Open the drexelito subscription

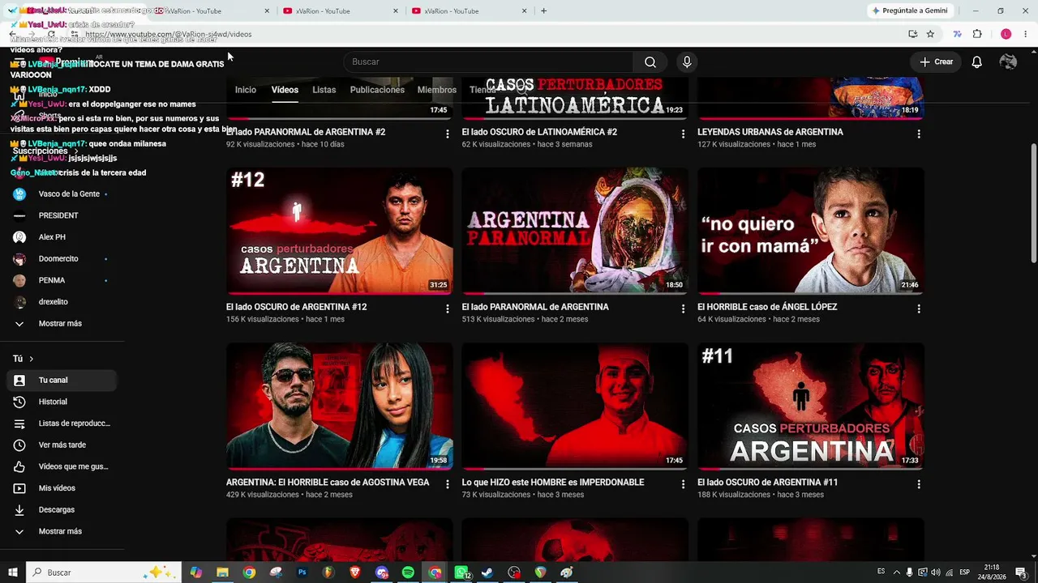[x=62, y=302]
